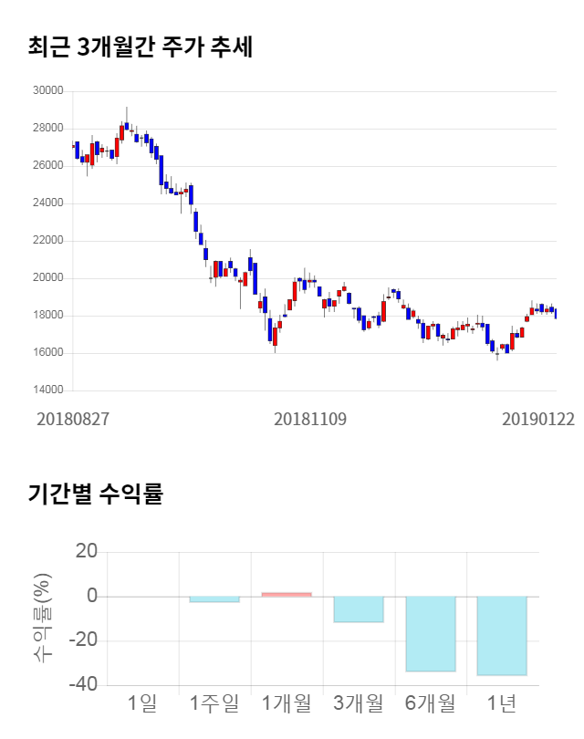The height and width of the screenshot is (739, 584).
Task: Click the '1일' x-axis label
Action: (143, 703)
